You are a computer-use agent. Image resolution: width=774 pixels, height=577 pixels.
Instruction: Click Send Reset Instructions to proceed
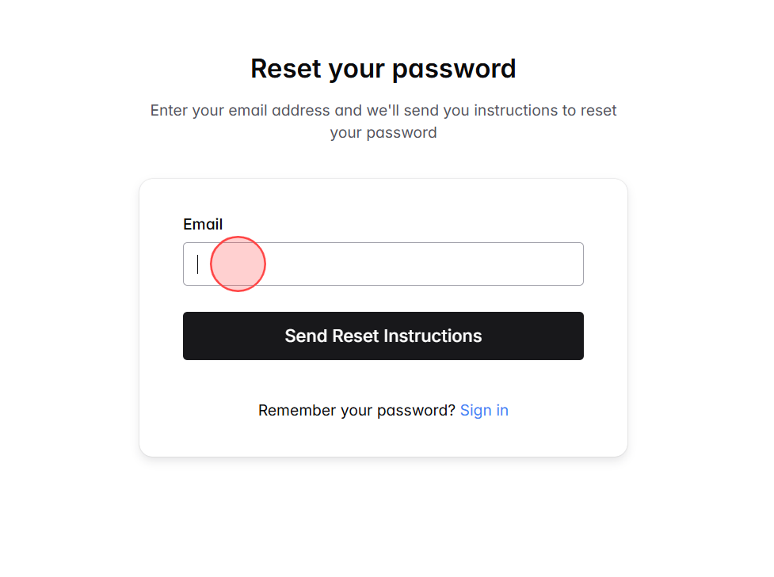pyautogui.click(x=383, y=336)
